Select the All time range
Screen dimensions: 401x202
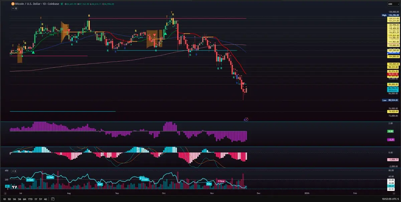click(x=45, y=199)
